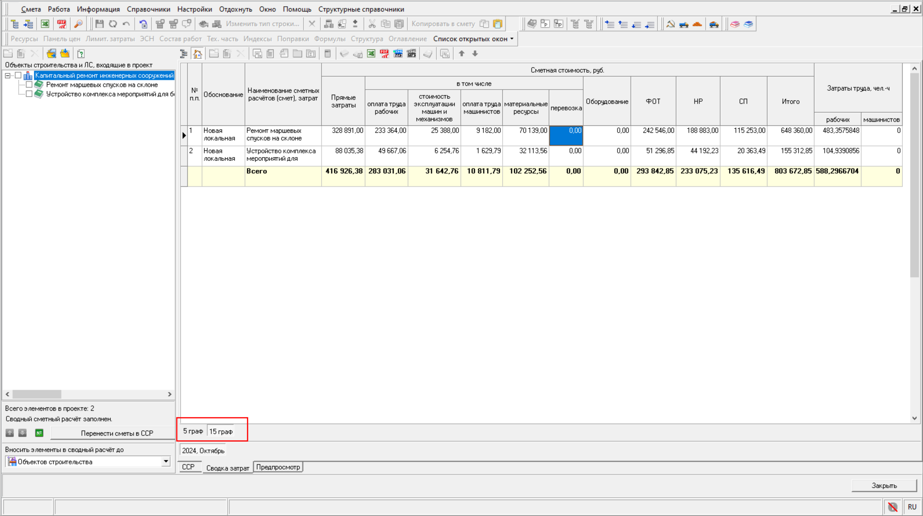Open the Объектов строительства combo box
Image resolution: width=923 pixels, height=516 pixels.
tap(166, 461)
